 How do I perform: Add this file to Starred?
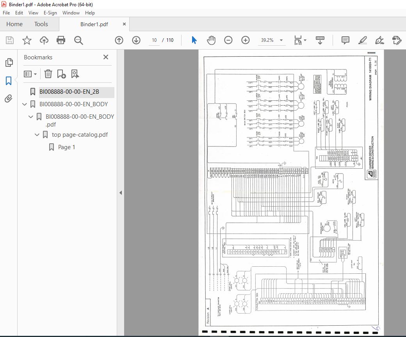(x=27, y=40)
